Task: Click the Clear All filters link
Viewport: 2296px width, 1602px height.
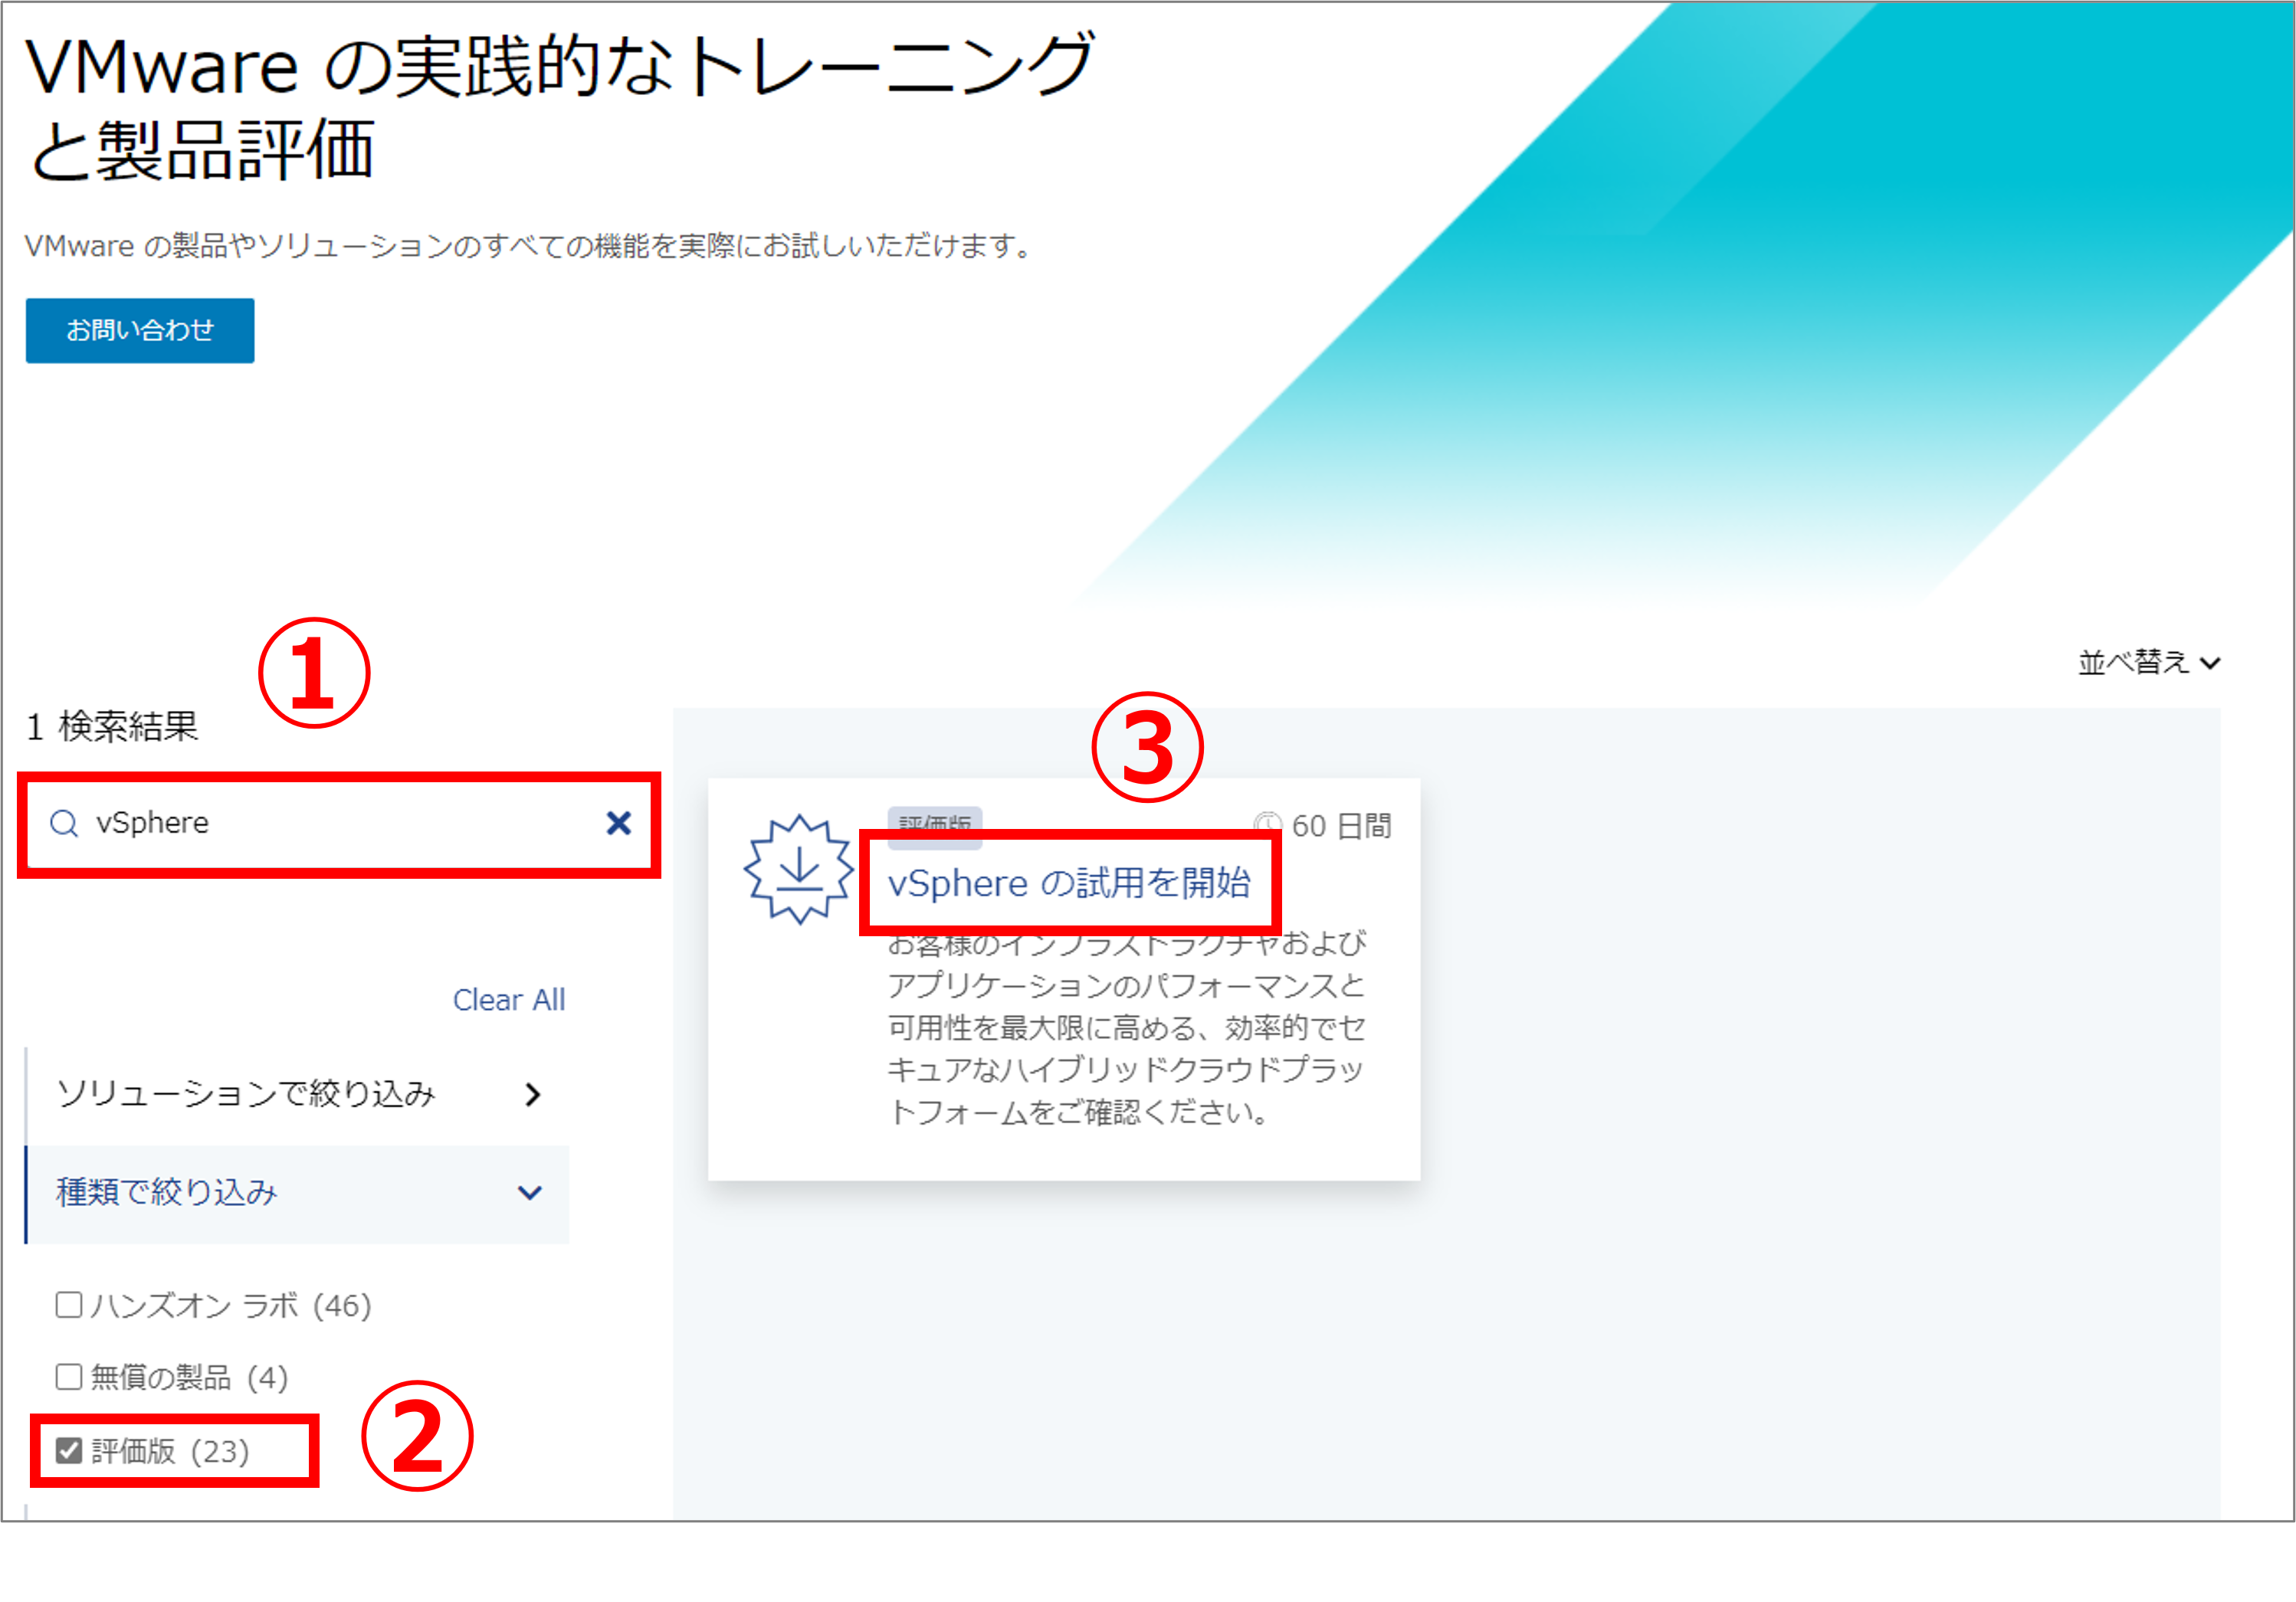Action: [509, 1000]
